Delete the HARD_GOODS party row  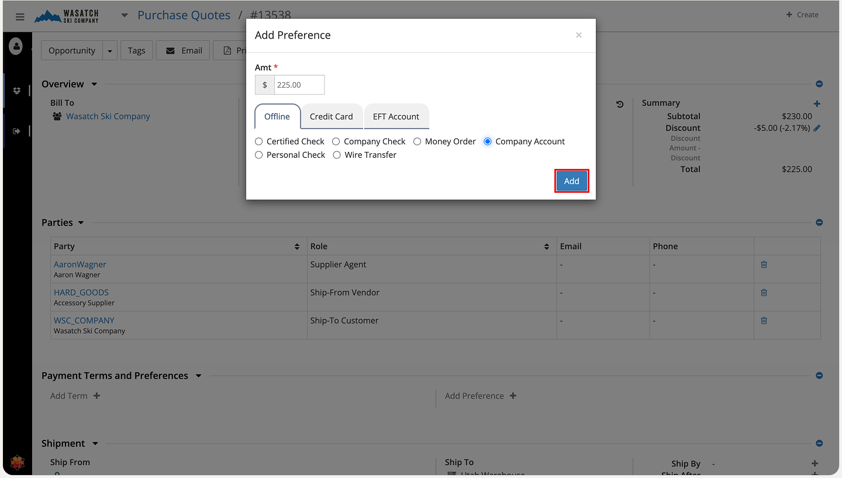click(x=764, y=293)
